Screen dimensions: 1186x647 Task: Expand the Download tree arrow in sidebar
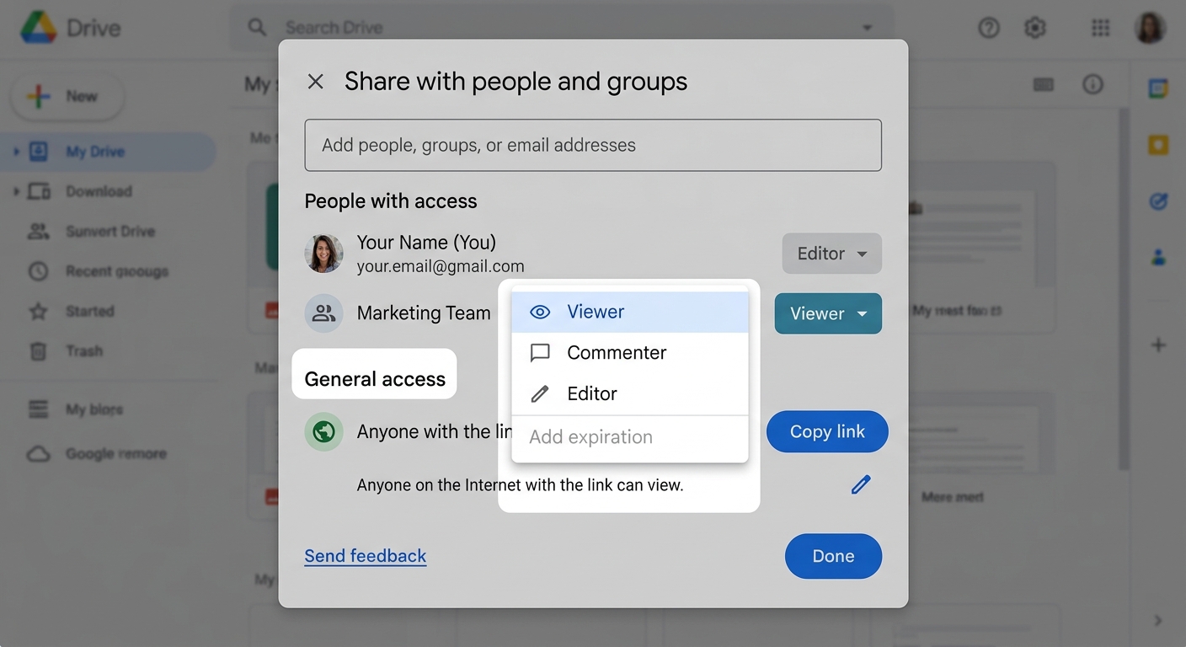pos(16,191)
